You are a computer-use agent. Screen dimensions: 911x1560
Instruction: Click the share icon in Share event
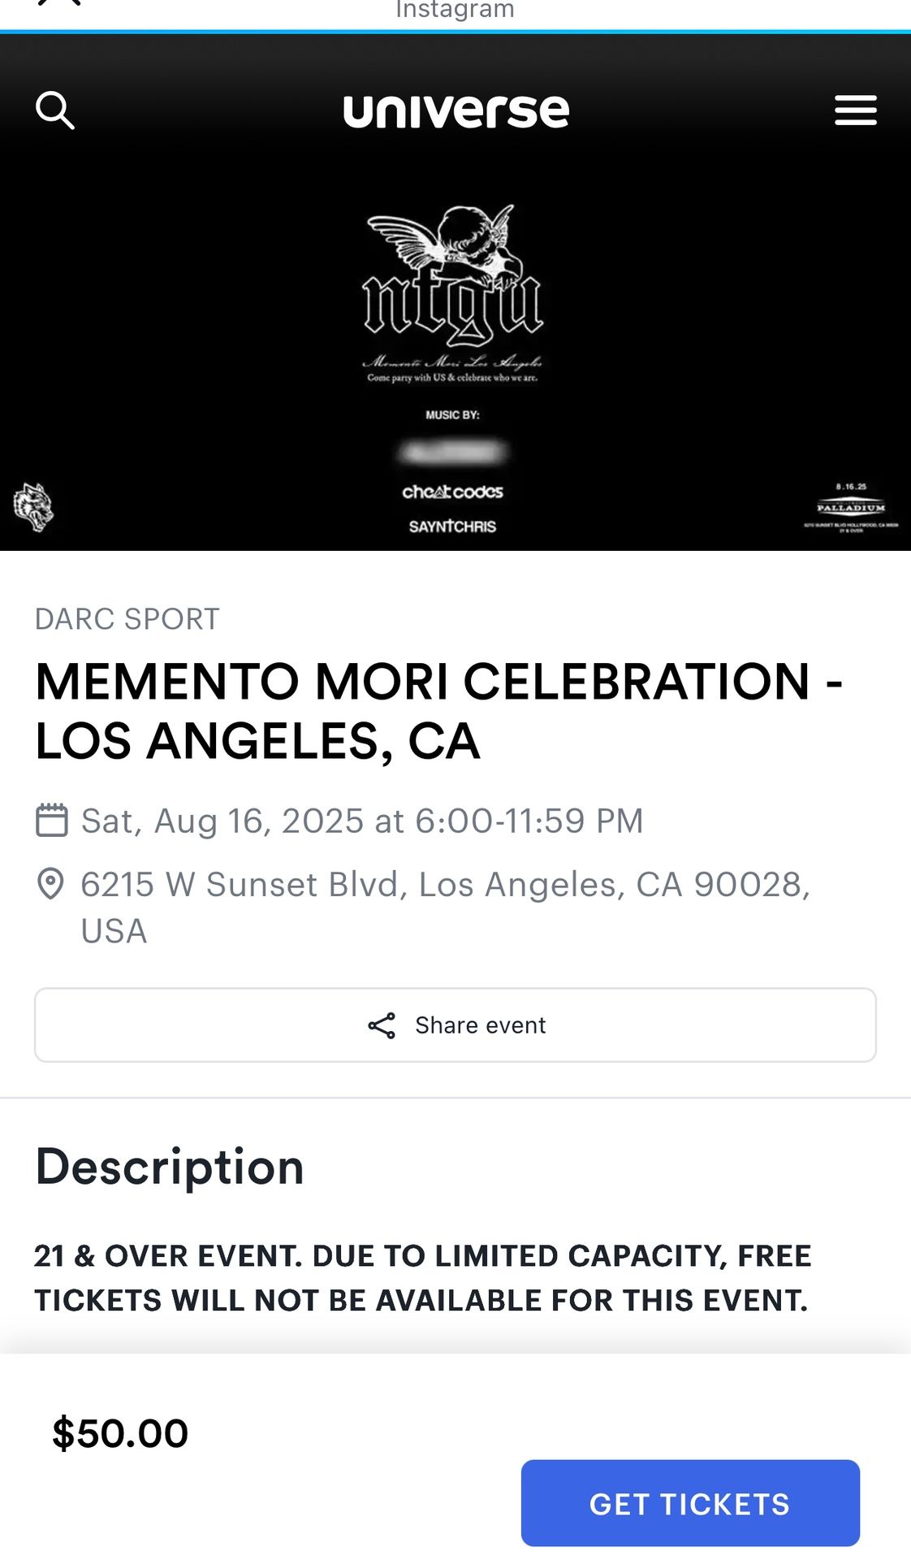pos(382,1025)
